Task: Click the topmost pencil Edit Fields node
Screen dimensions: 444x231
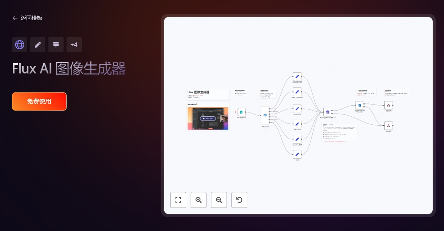Action: (297, 76)
